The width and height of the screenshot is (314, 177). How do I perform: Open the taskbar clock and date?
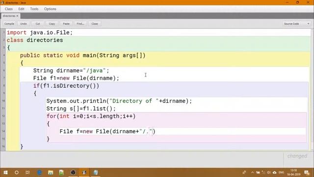(x=293, y=173)
